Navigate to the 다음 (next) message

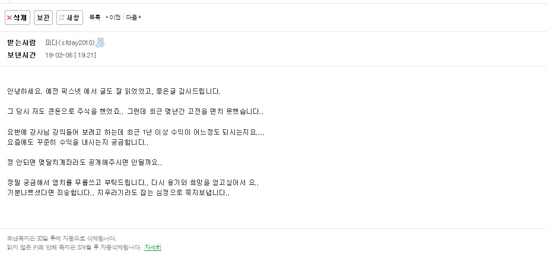(x=133, y=18)
